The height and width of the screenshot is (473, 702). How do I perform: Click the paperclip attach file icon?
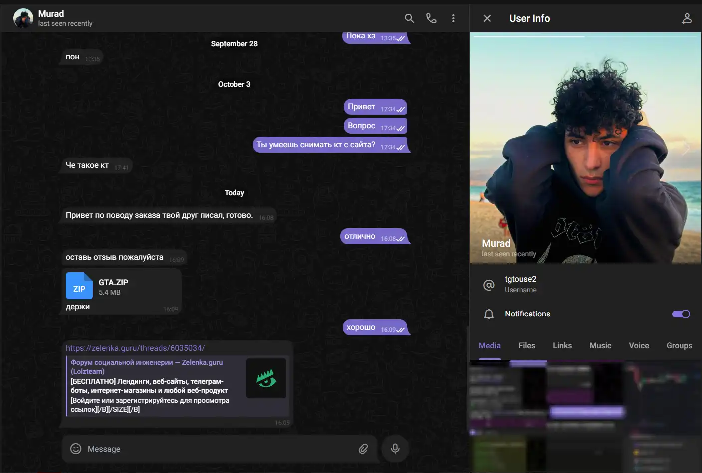363,449
